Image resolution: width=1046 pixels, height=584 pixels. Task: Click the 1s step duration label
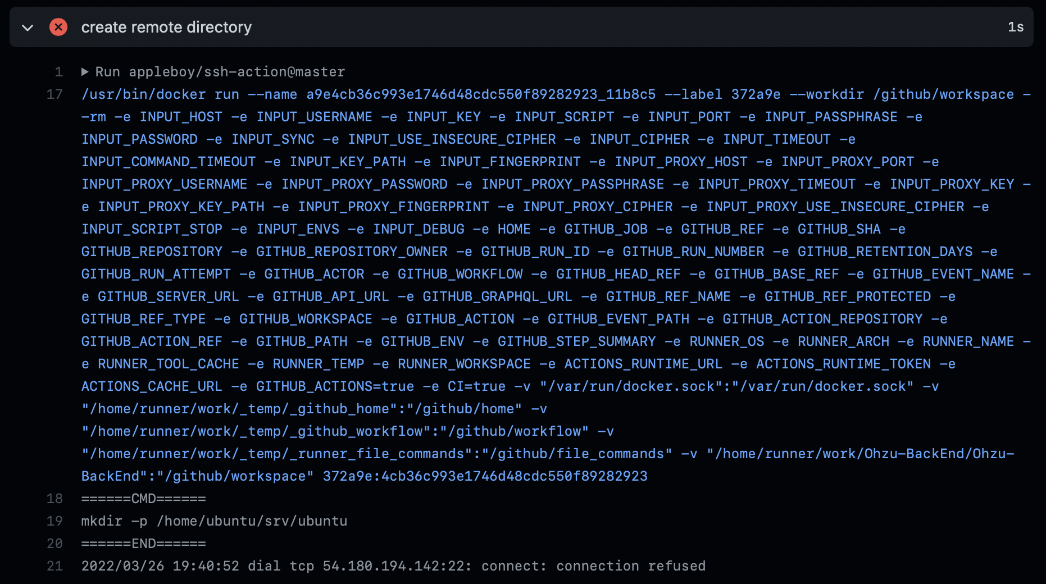[1016, 27]
